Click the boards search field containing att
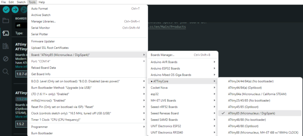303x136 pixels. (x=22, y=25)
